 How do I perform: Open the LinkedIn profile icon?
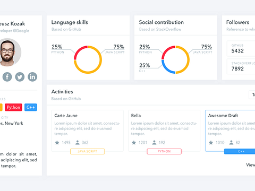32,77
